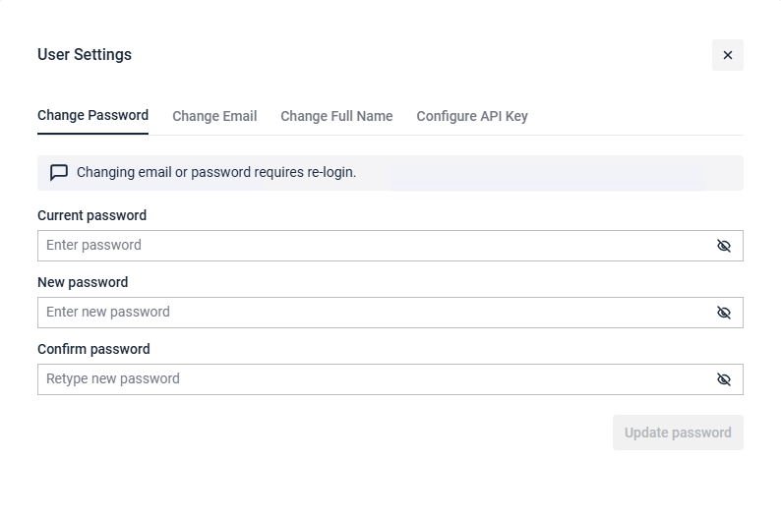
Task: Click the Confirm password label
Action: tap(93, 349)
